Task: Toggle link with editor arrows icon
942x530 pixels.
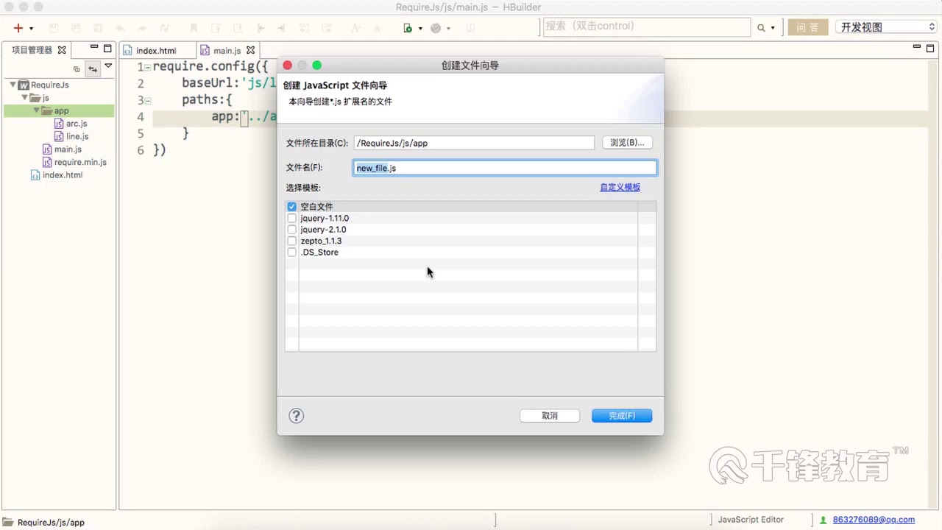Action: pyautogui.click(x=93, y=69)
